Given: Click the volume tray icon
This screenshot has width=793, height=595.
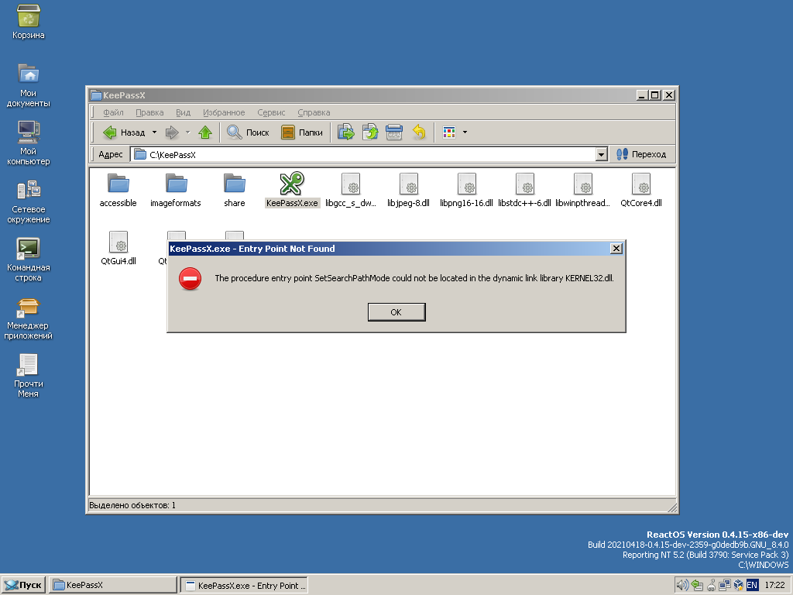Looking at the screenshot, I should pos(682,586).
